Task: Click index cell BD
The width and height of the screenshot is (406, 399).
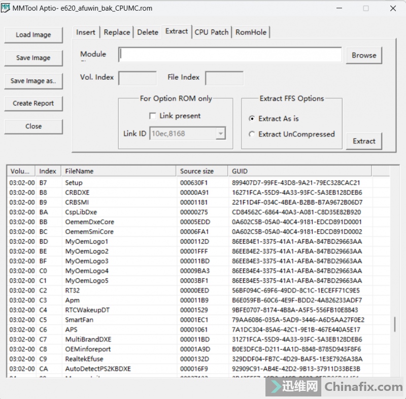Action: [44, 242]
